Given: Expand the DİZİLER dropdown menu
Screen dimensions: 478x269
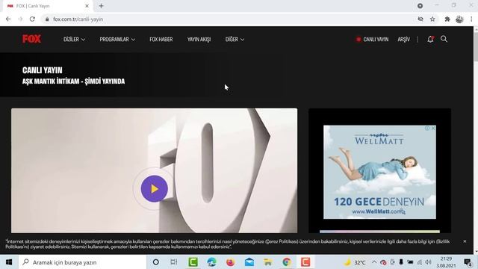Looking at the screenshot, I should coord(74,40).
